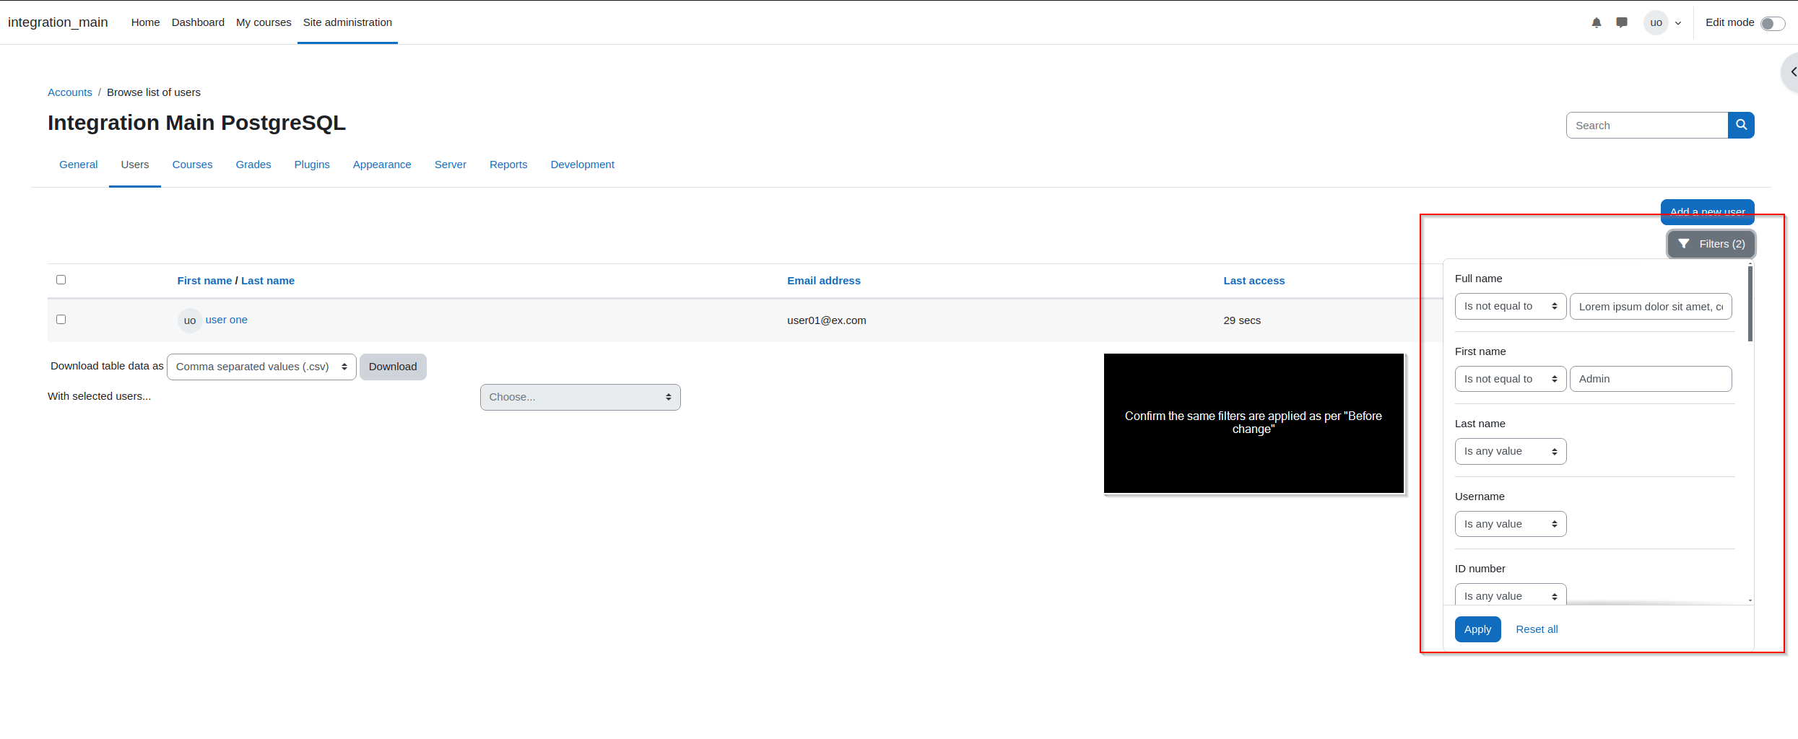1798x739 pixels.
Task: Click the uo avatar beside user one
Action: click(x=190, y=320)
